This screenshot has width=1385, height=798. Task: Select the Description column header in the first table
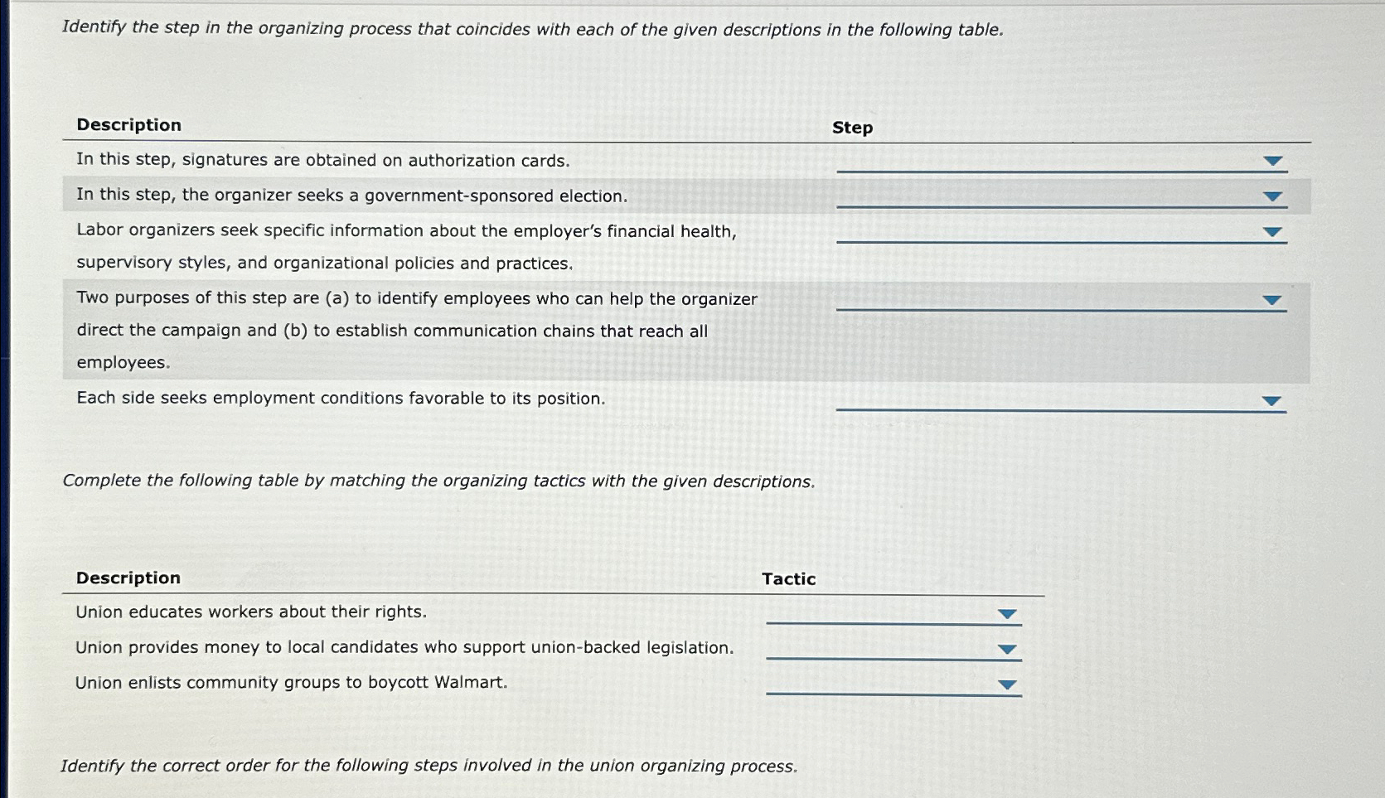pyautogui.click(x=128, y=124)
